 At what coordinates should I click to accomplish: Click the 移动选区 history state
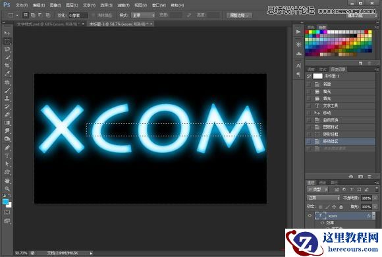[x=340, y=142]
